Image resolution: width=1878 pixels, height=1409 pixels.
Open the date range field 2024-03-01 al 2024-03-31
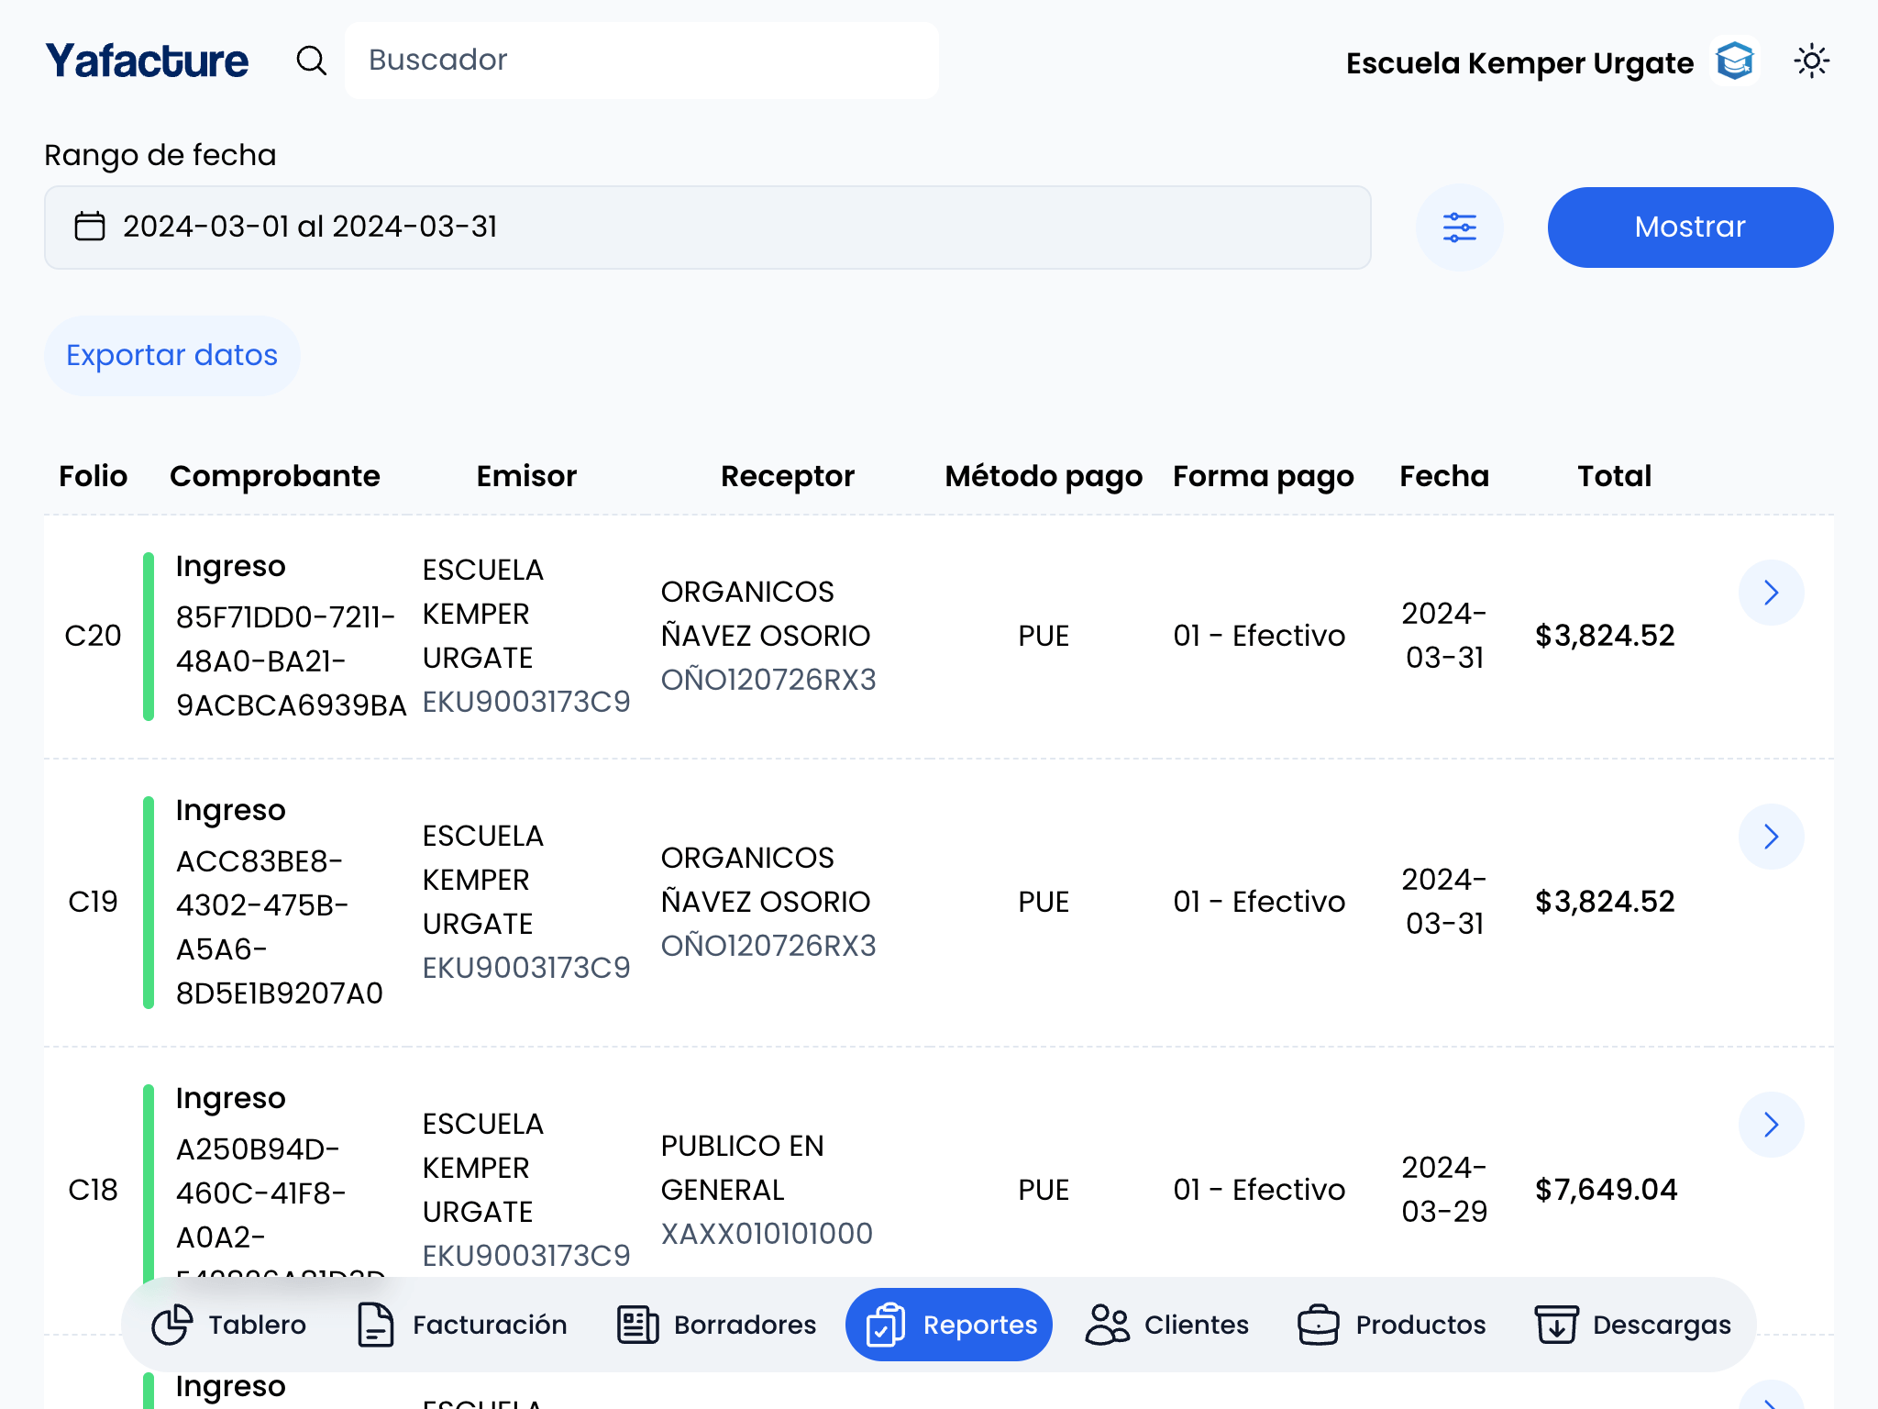pos(707,227)
